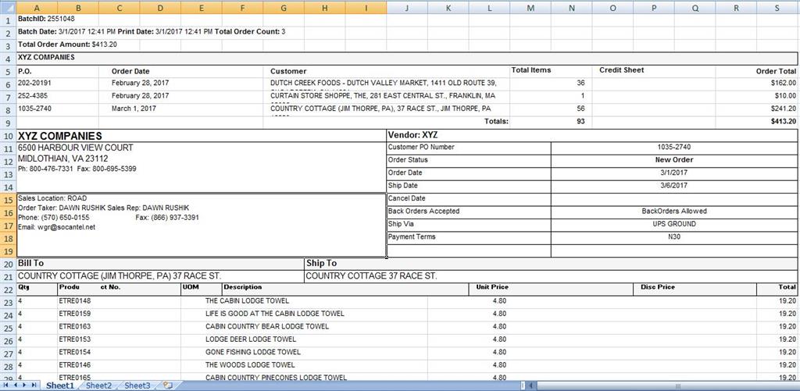Select the New Order status value

coord(674,160)
